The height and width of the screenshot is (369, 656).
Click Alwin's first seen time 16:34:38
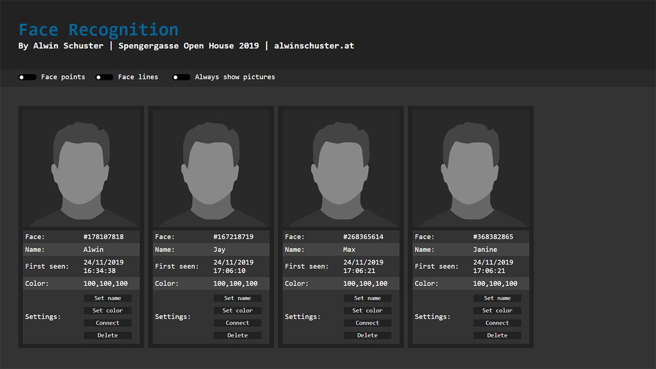click(x=99, y=271)
